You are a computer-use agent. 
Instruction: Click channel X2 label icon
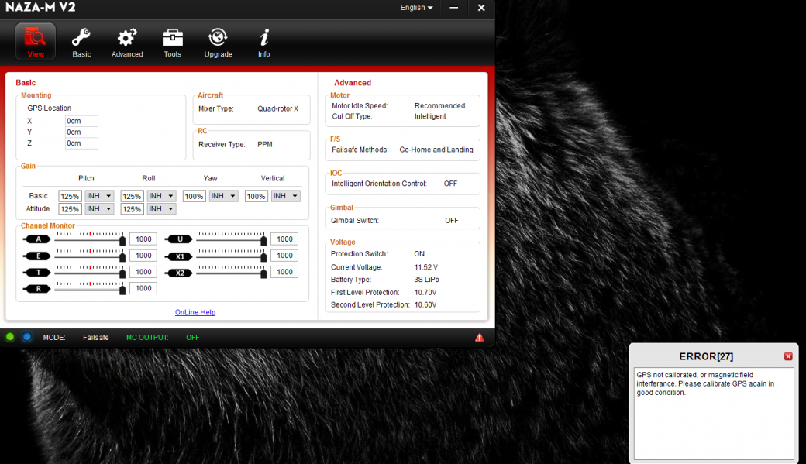[178, 273]
